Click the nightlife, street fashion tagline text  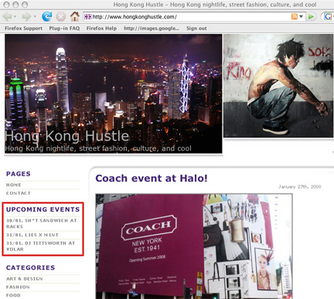tap(98, 148)
